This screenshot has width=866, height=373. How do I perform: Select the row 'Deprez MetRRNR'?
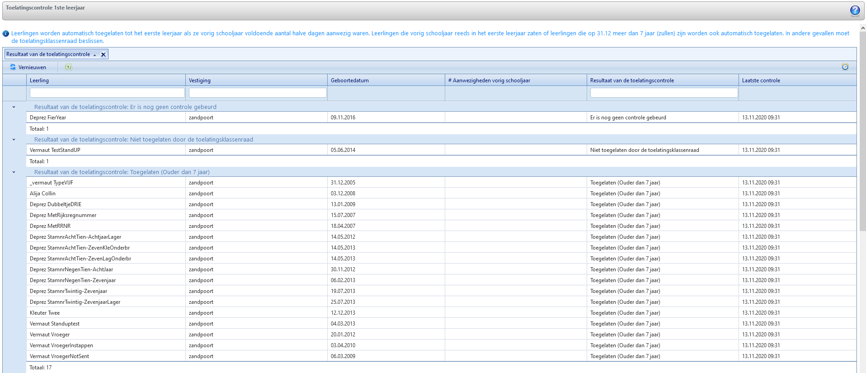(x=441, y=226)
